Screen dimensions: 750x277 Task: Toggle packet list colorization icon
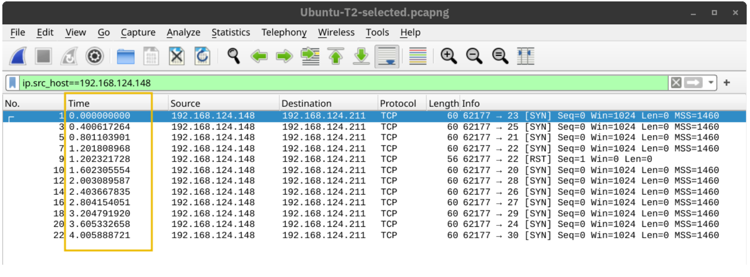pos(418,56)
